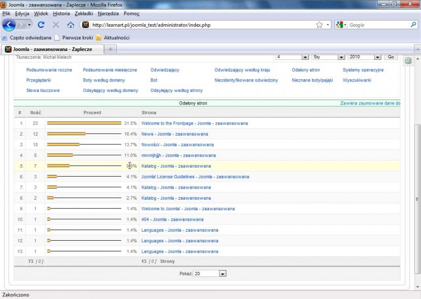Bookmark the page with the star icon
Image resolution: width=421 pixels, height=299 pixels.
point(319,25)
